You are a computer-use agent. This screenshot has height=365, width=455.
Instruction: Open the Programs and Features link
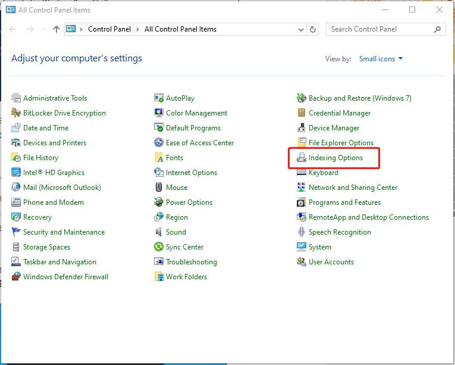point(344,202)
